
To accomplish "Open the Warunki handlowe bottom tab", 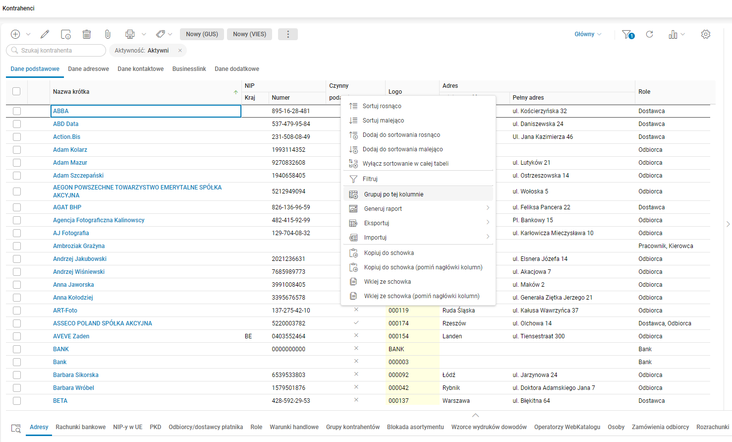I will coord(294,427).
